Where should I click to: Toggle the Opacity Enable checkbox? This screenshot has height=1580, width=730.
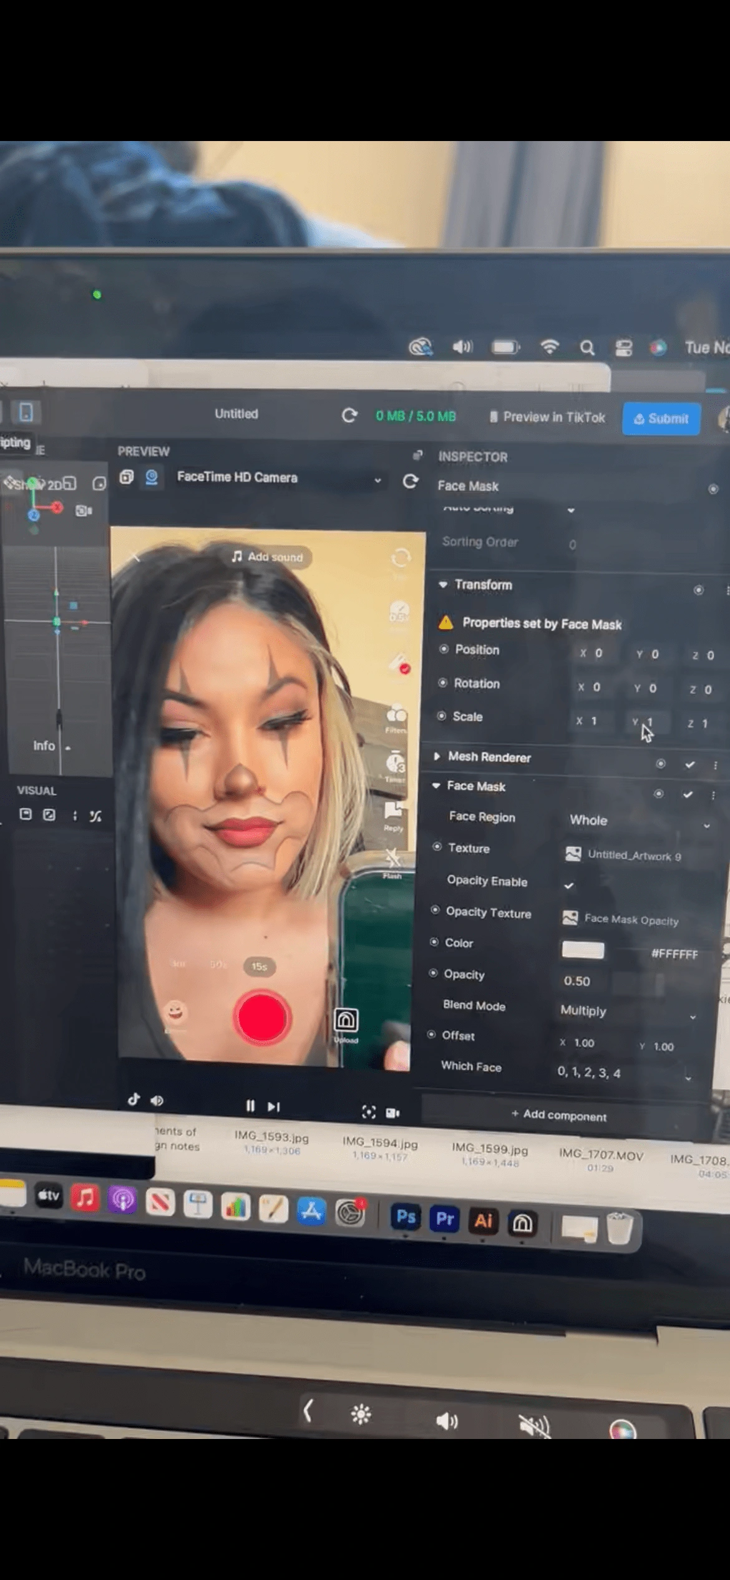click(x=568, y=885)
